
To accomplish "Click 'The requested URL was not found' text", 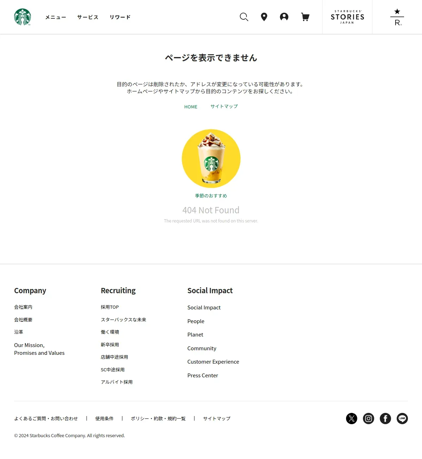I will click(211, 221).
